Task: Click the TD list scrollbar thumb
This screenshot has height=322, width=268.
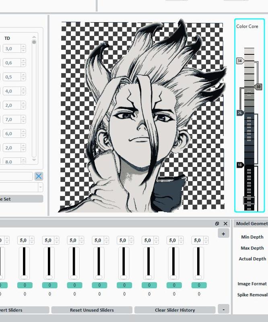Action: point(34,42)
